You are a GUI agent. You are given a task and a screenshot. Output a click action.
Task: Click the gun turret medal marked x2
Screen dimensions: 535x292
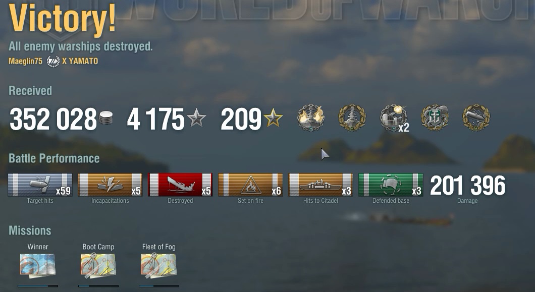coord(394,118)
